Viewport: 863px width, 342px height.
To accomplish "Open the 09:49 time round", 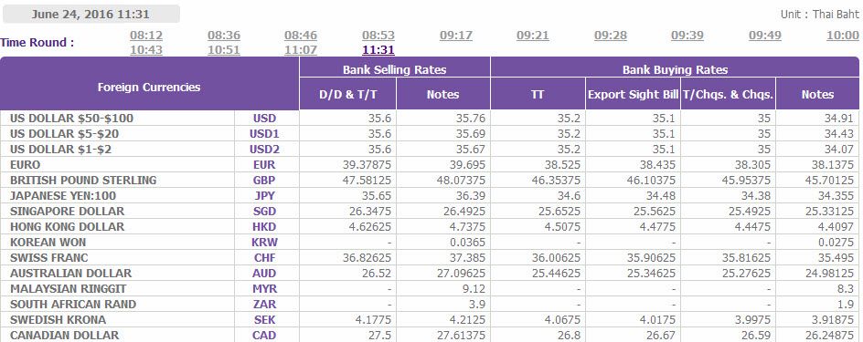I will (765, 36).
